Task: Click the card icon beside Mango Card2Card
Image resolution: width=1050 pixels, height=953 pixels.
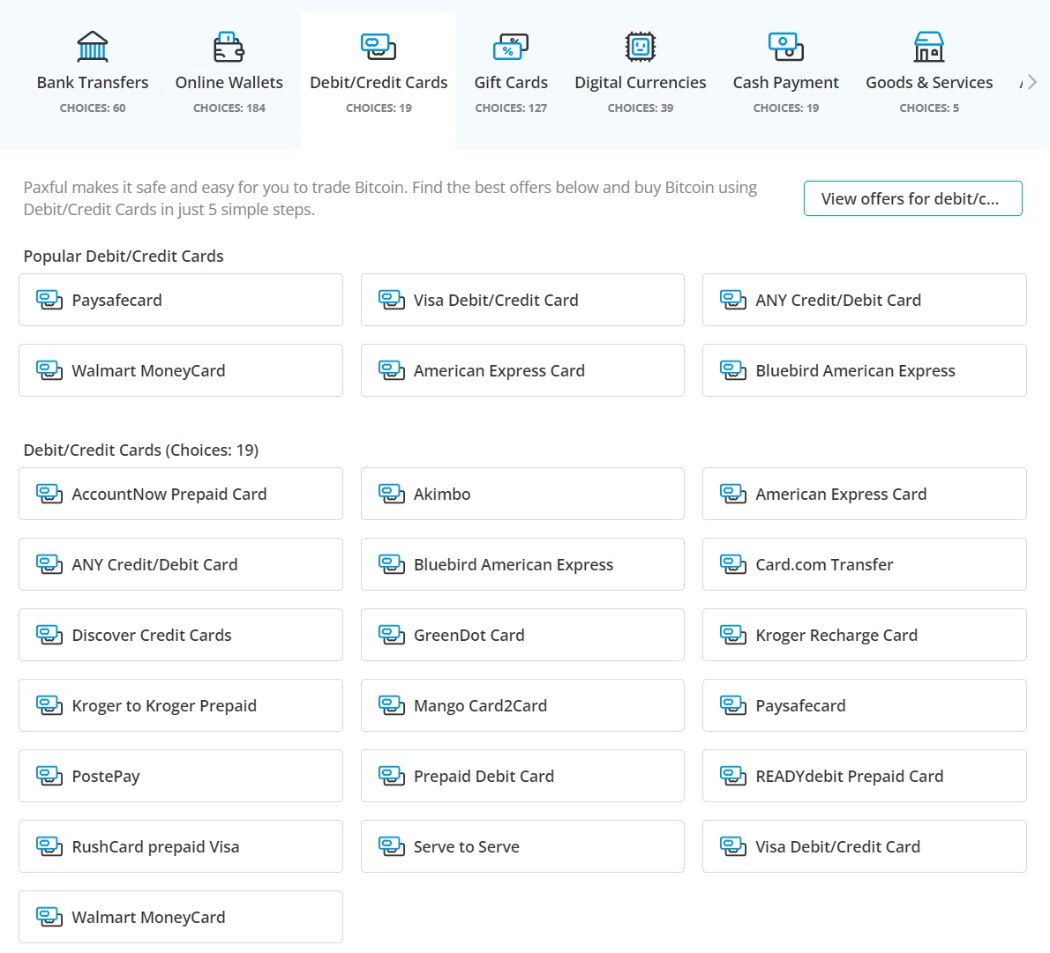Action: (391, 705)
